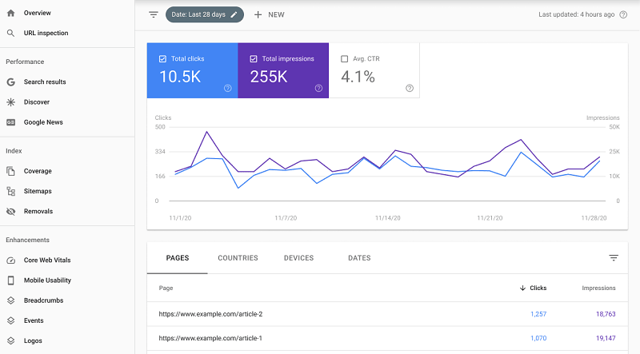Image resolution: width=640 pixels, height=354 pixels.
Task: Click the down arrow sort icon by Clicks
Action: coord(522,288)
